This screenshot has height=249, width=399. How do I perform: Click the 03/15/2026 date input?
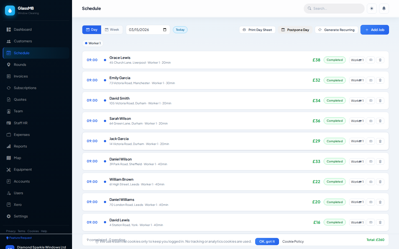pyautogui.click(x=148, y=30)
